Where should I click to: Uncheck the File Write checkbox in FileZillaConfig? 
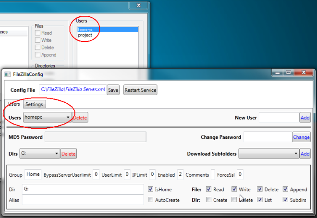point(234,189)
